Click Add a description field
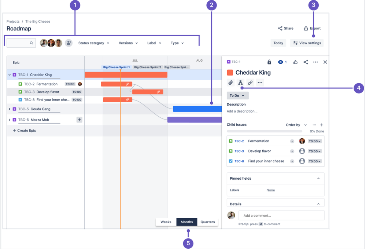The height and width of the screenshot is (249, 366). (242, 111)
